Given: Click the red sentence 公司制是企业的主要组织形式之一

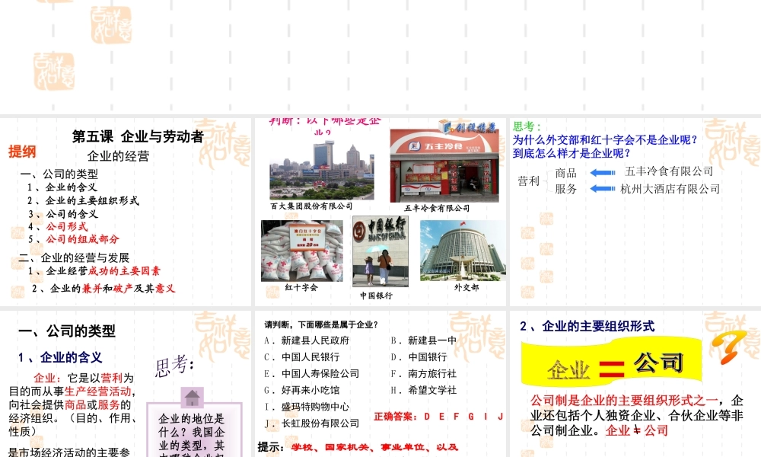Looking at the screenshot, I should (625, 401).
